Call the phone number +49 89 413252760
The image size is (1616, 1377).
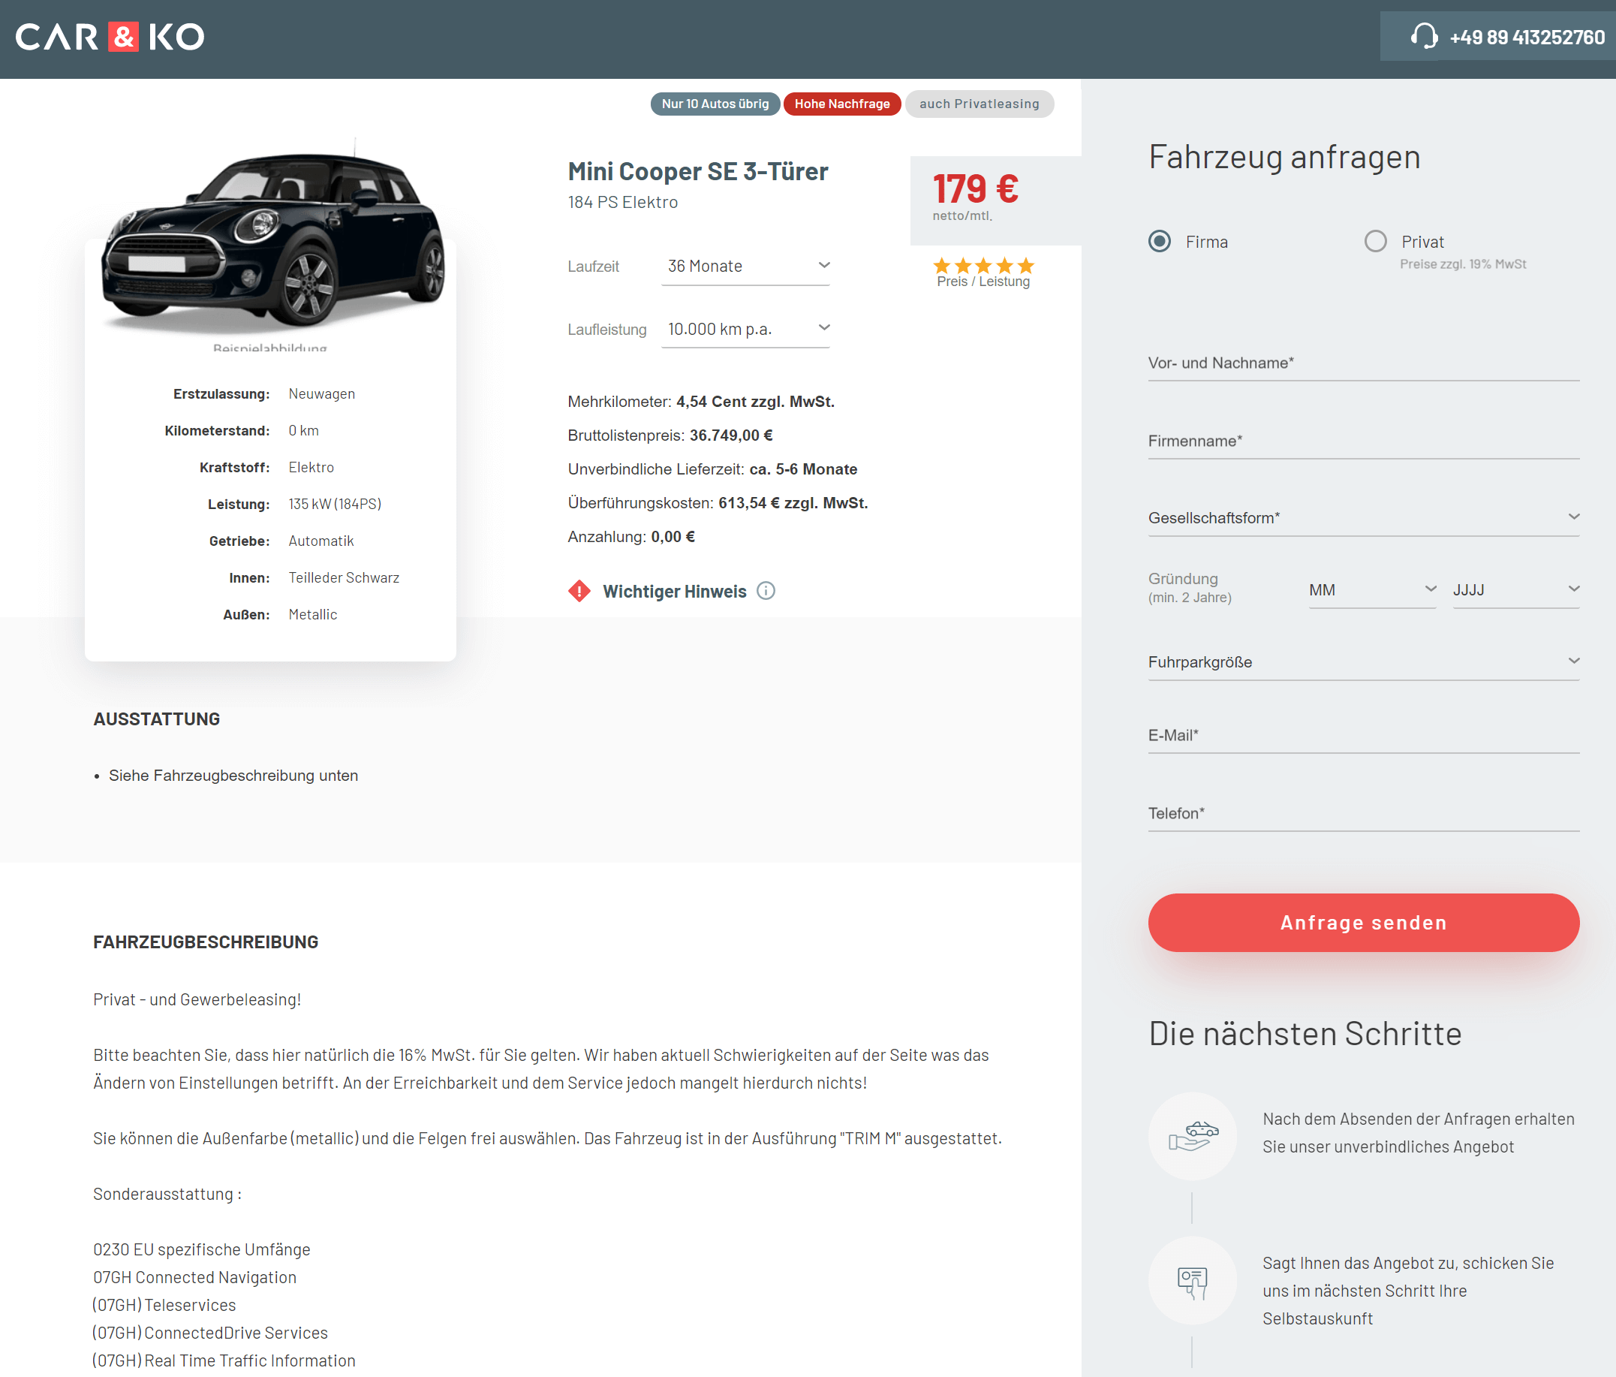(x=1527, y=37)
